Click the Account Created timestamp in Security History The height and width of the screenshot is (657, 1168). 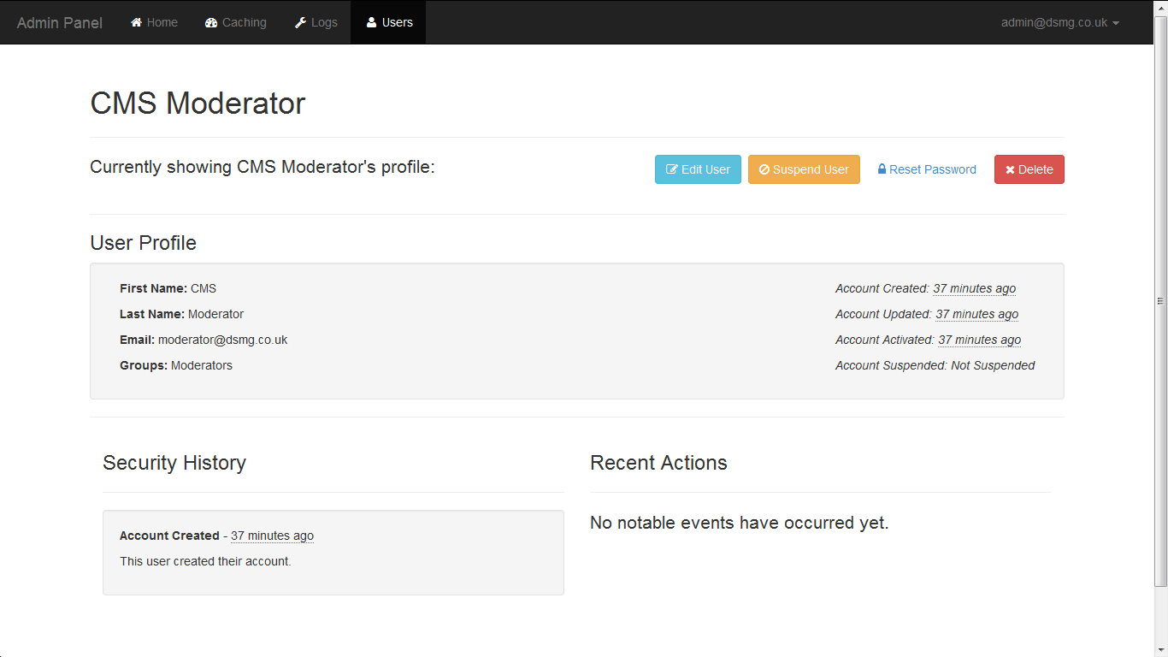(272, 536)
